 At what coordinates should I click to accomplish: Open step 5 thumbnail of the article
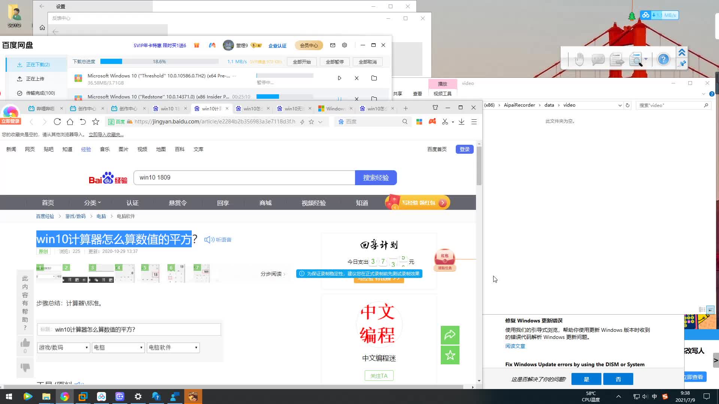pyautogui.click(x=150, y=273)
